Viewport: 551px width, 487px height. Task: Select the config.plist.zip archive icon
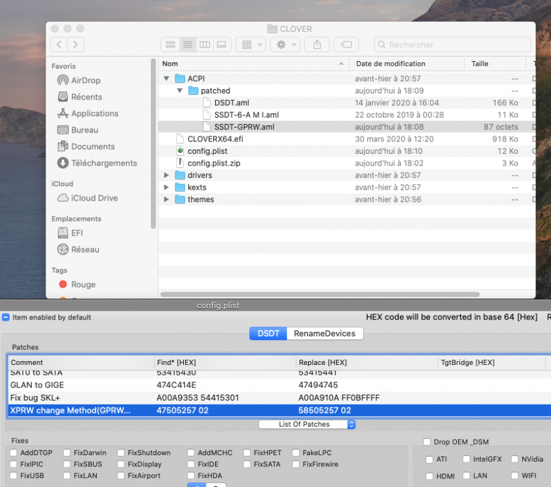coord(180,163)
